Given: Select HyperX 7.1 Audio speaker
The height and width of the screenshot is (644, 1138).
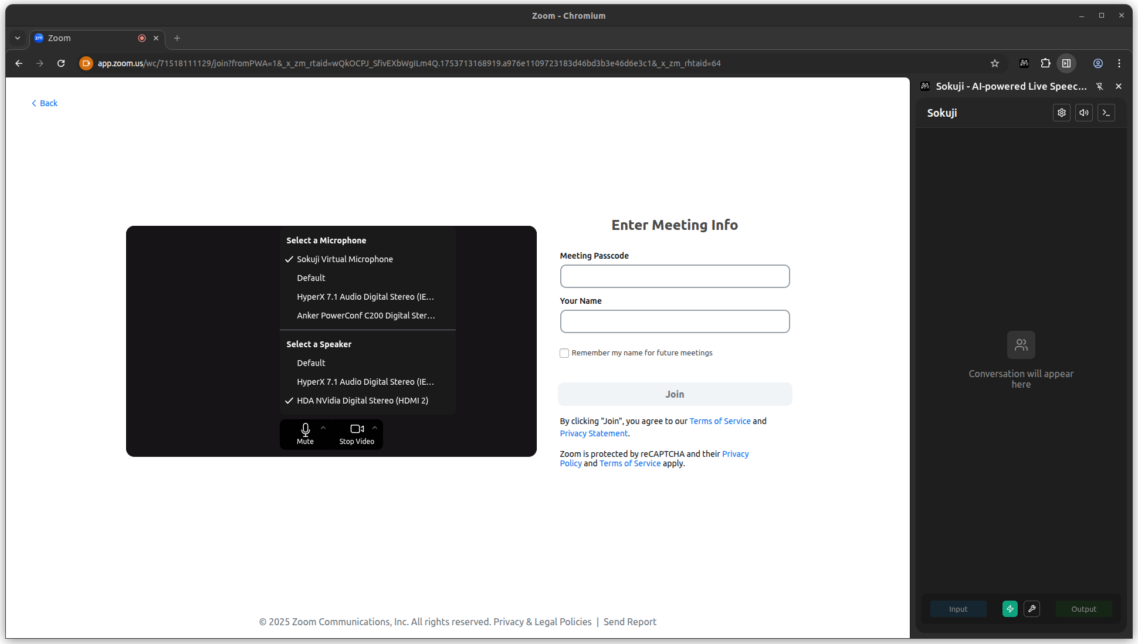Looking at the screenshot, I should 368,382.
